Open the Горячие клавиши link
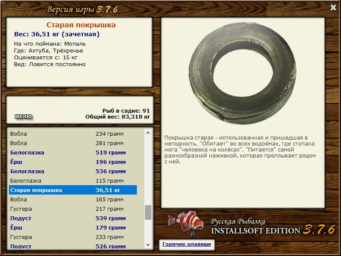 click(187, 244)
